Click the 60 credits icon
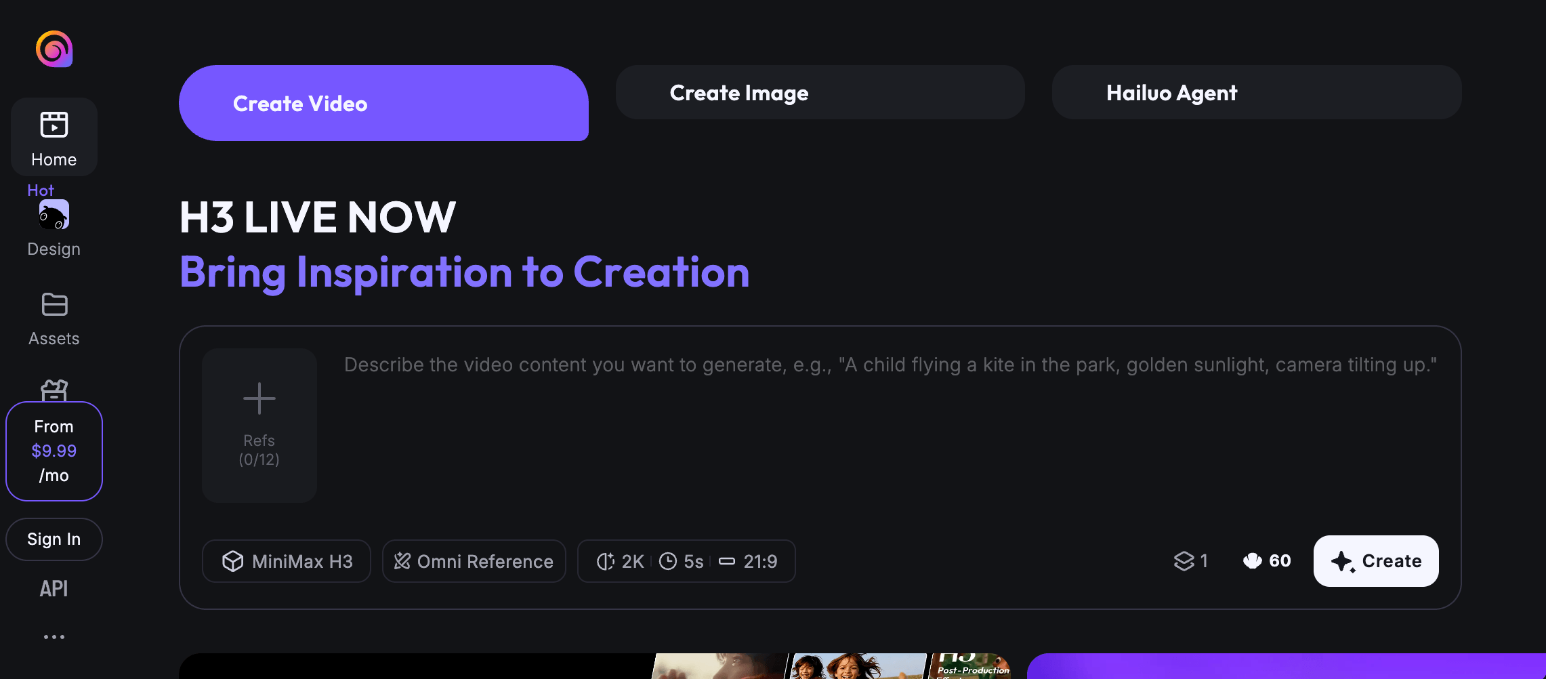Image resolution: width=1546 pixels, height=679 pixels. pyautogui.click(x=1253, y=561)
